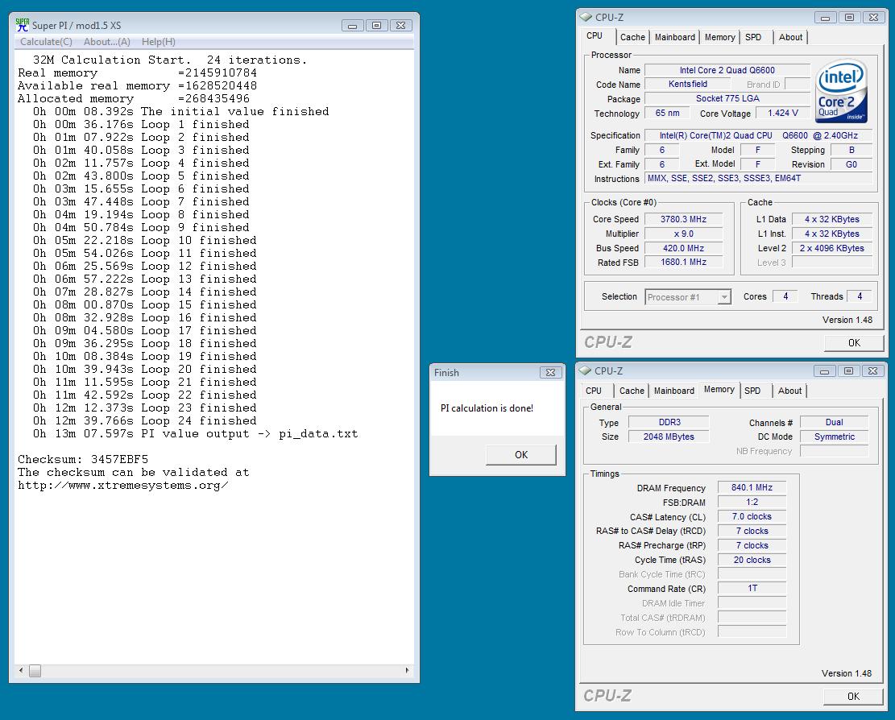Minimize the bottom CPU-Z window

(x=824, y=371)
